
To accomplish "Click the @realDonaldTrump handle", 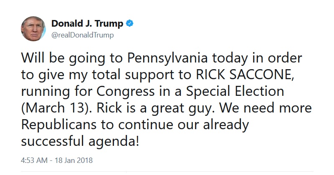I will click(x=82, y=35).
